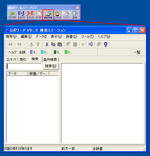Open the 辞書検索 dictionary search tool
Screen dimensions: 150x156
[x=48, y=15]
